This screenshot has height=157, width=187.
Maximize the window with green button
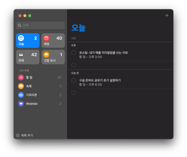(30, 16)
